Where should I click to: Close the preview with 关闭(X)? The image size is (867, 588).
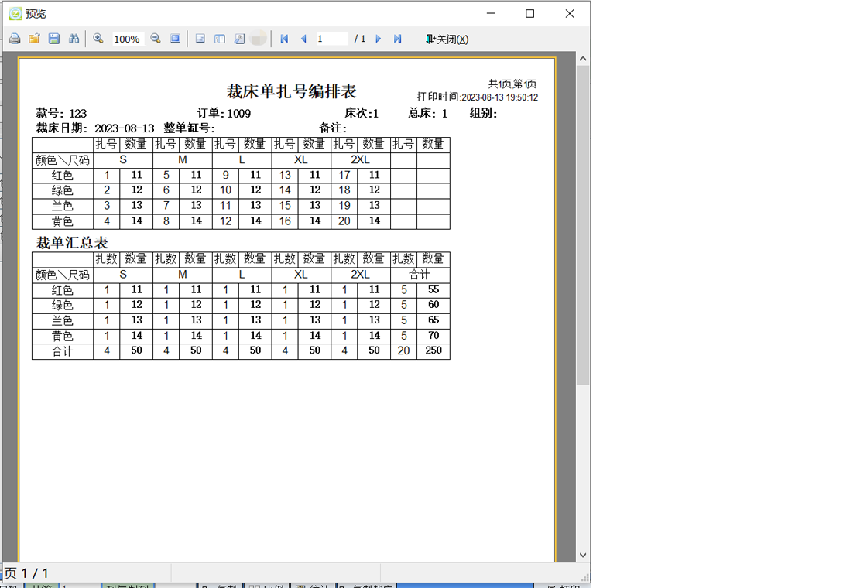tap(447, 38)
